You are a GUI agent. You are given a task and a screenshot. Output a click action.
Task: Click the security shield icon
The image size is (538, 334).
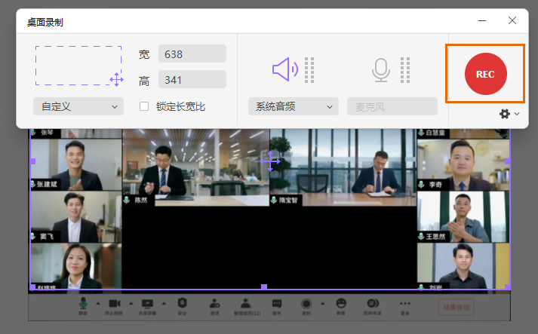point(182,303)
